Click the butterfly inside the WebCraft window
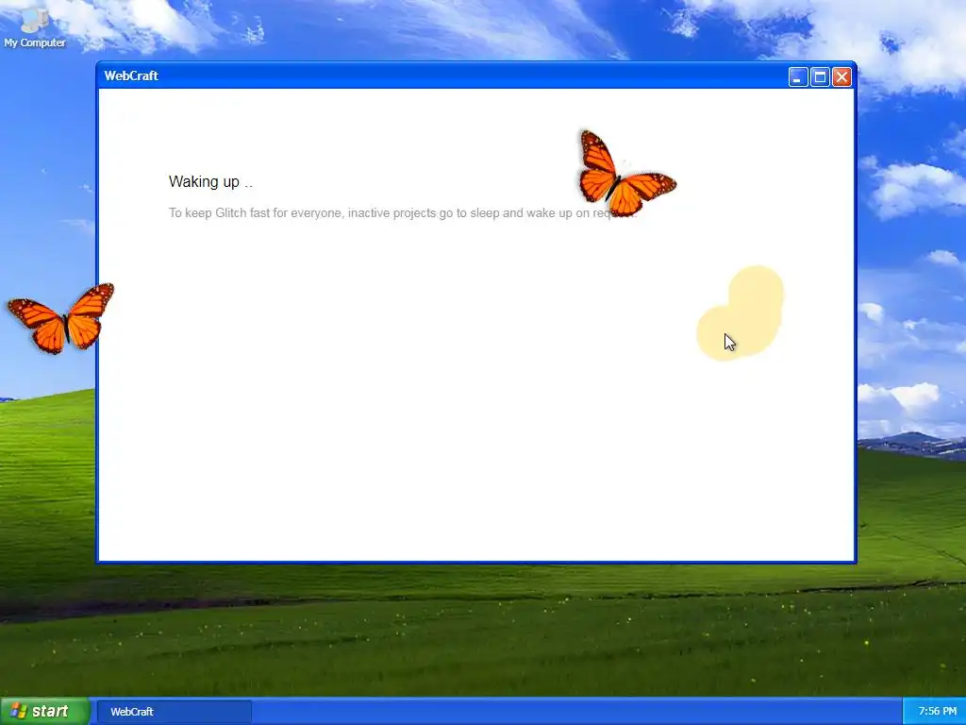Image resolution: width=966 pixels, height=725 pixels. pos(626,174)
